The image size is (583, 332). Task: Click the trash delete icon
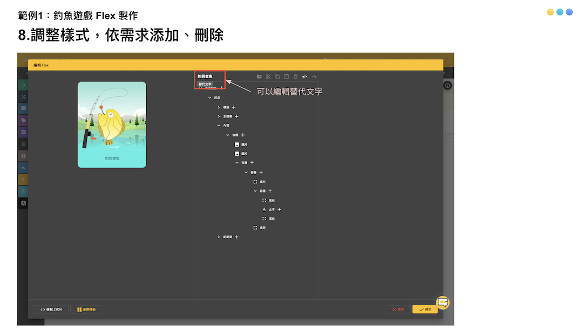click(x=296, y=77)
